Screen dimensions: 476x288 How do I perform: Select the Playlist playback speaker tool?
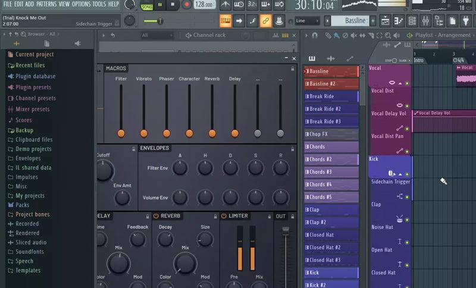pyautogui.click(x=396, y=36)
